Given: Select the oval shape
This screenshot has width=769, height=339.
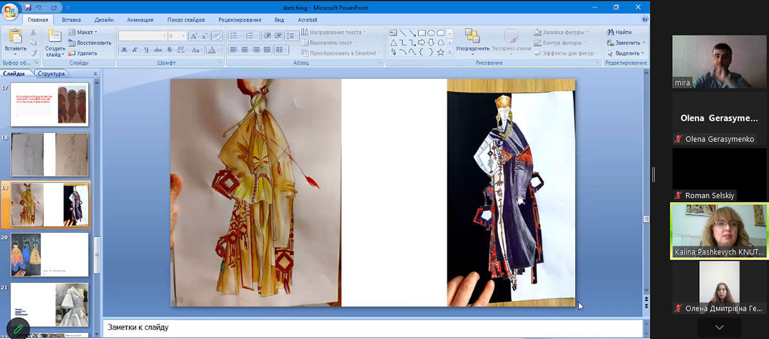Looking at the screenshot, I should pos(431,33).
